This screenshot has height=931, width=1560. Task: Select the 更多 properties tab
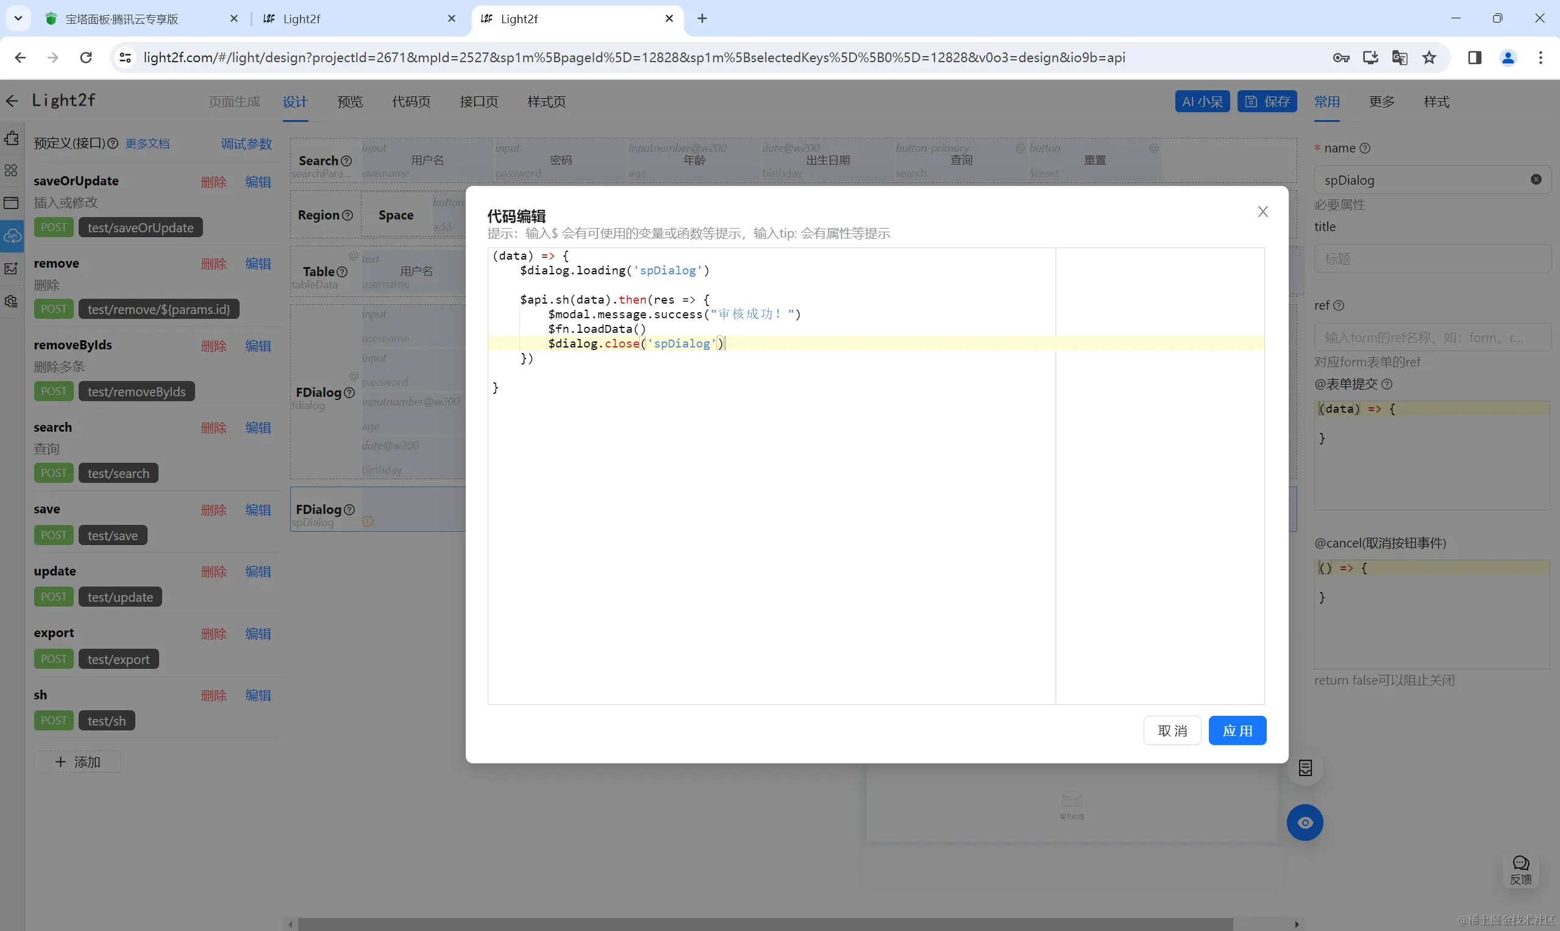click(1381, 102)
